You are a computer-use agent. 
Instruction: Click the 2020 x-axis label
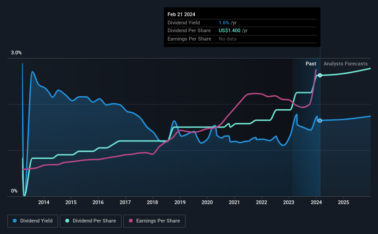tap(207, 202)
